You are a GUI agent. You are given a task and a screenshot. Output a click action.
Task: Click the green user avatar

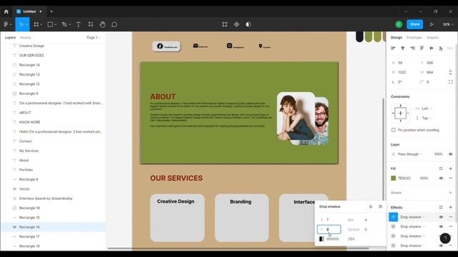click(x=399, y=24)
